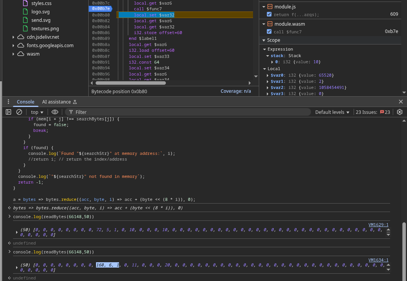Click 'Bytecode position 0x0b80' status text
The height and width of the screenshot is (281, 407).
119,92
